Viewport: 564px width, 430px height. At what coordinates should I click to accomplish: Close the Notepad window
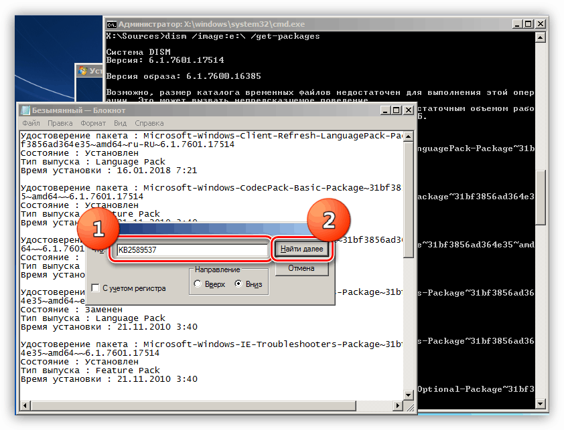(x=409, y=110)
